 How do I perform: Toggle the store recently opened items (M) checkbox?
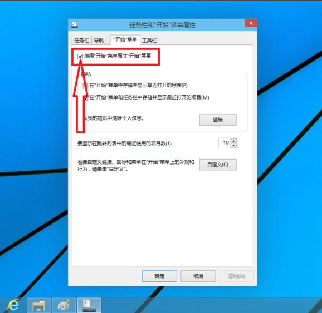(86, 98)
